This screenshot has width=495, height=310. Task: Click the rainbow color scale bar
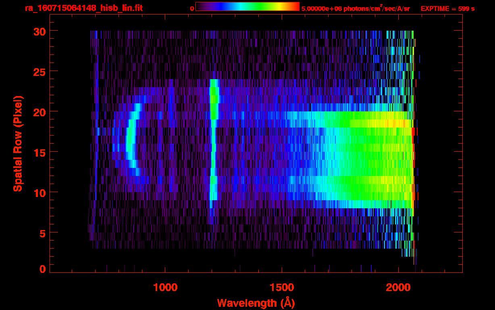247,7
